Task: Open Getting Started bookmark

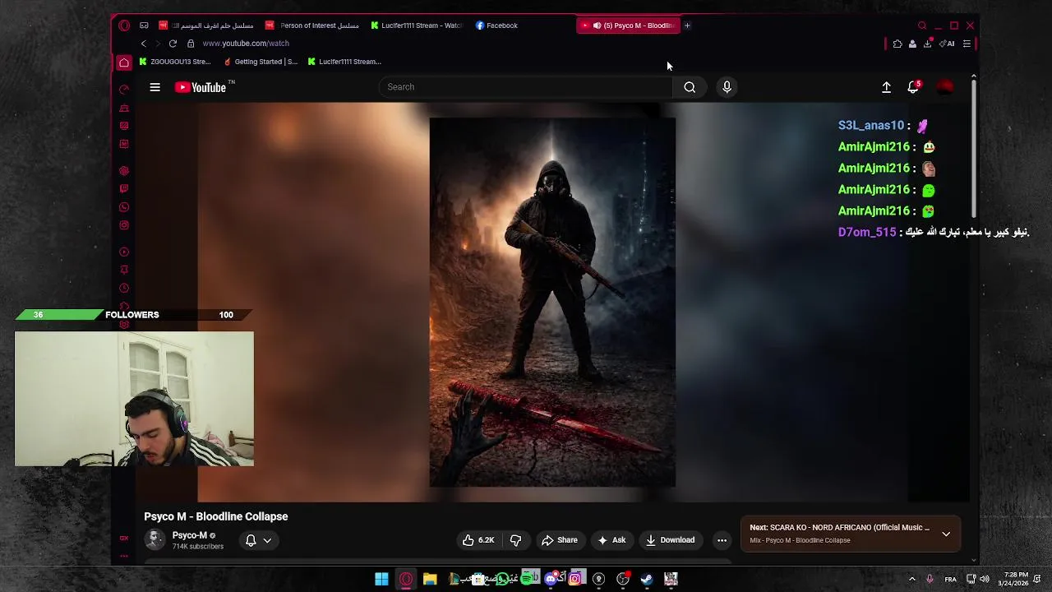Action: pos(261,62)
